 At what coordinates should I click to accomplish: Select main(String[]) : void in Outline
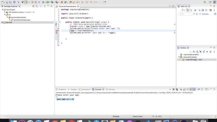click(x=194, y=60)
